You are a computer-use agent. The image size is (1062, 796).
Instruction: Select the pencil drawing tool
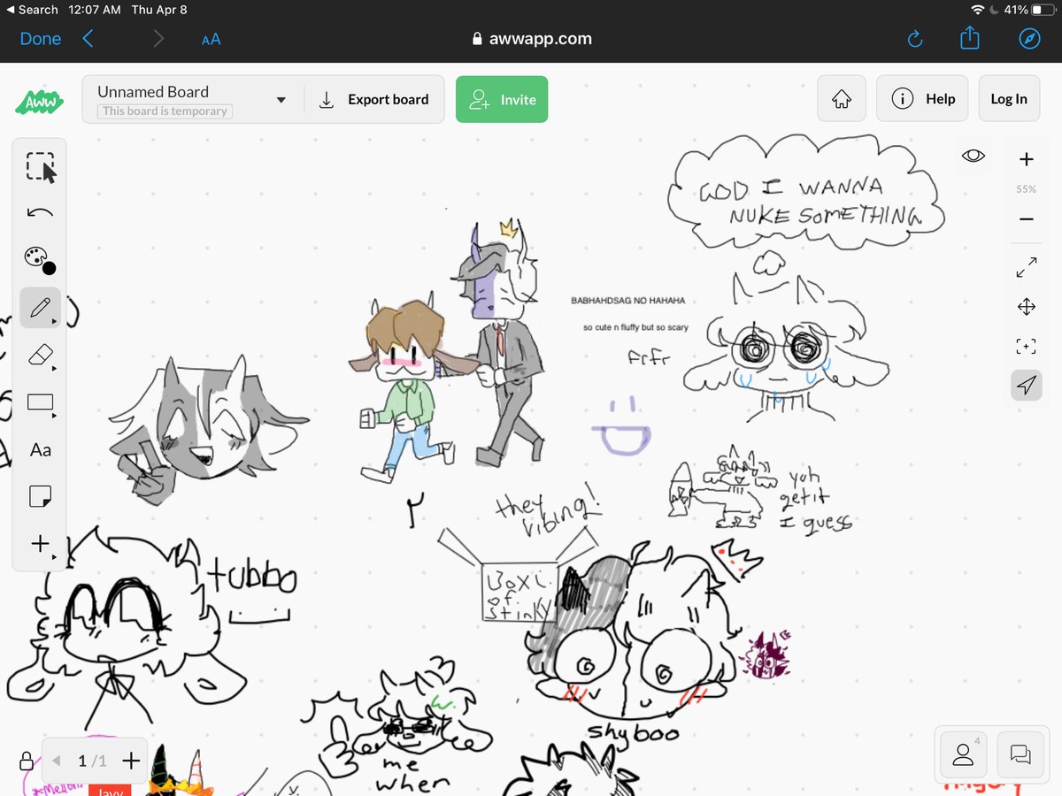pos(40,308)
